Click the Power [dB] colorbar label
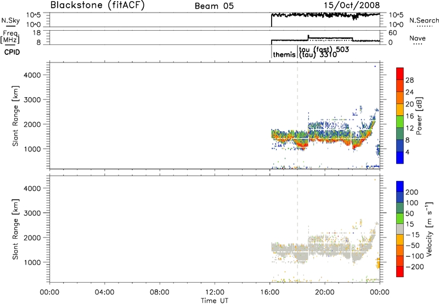This screenshot has height=304, width=439. coord(419,116)
